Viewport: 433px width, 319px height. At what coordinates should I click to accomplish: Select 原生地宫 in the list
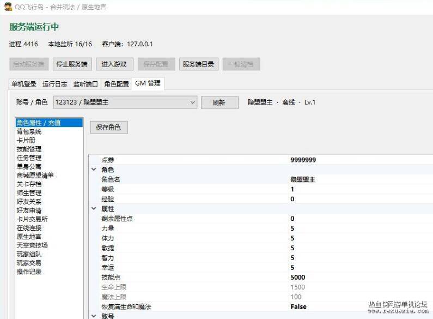49,237
